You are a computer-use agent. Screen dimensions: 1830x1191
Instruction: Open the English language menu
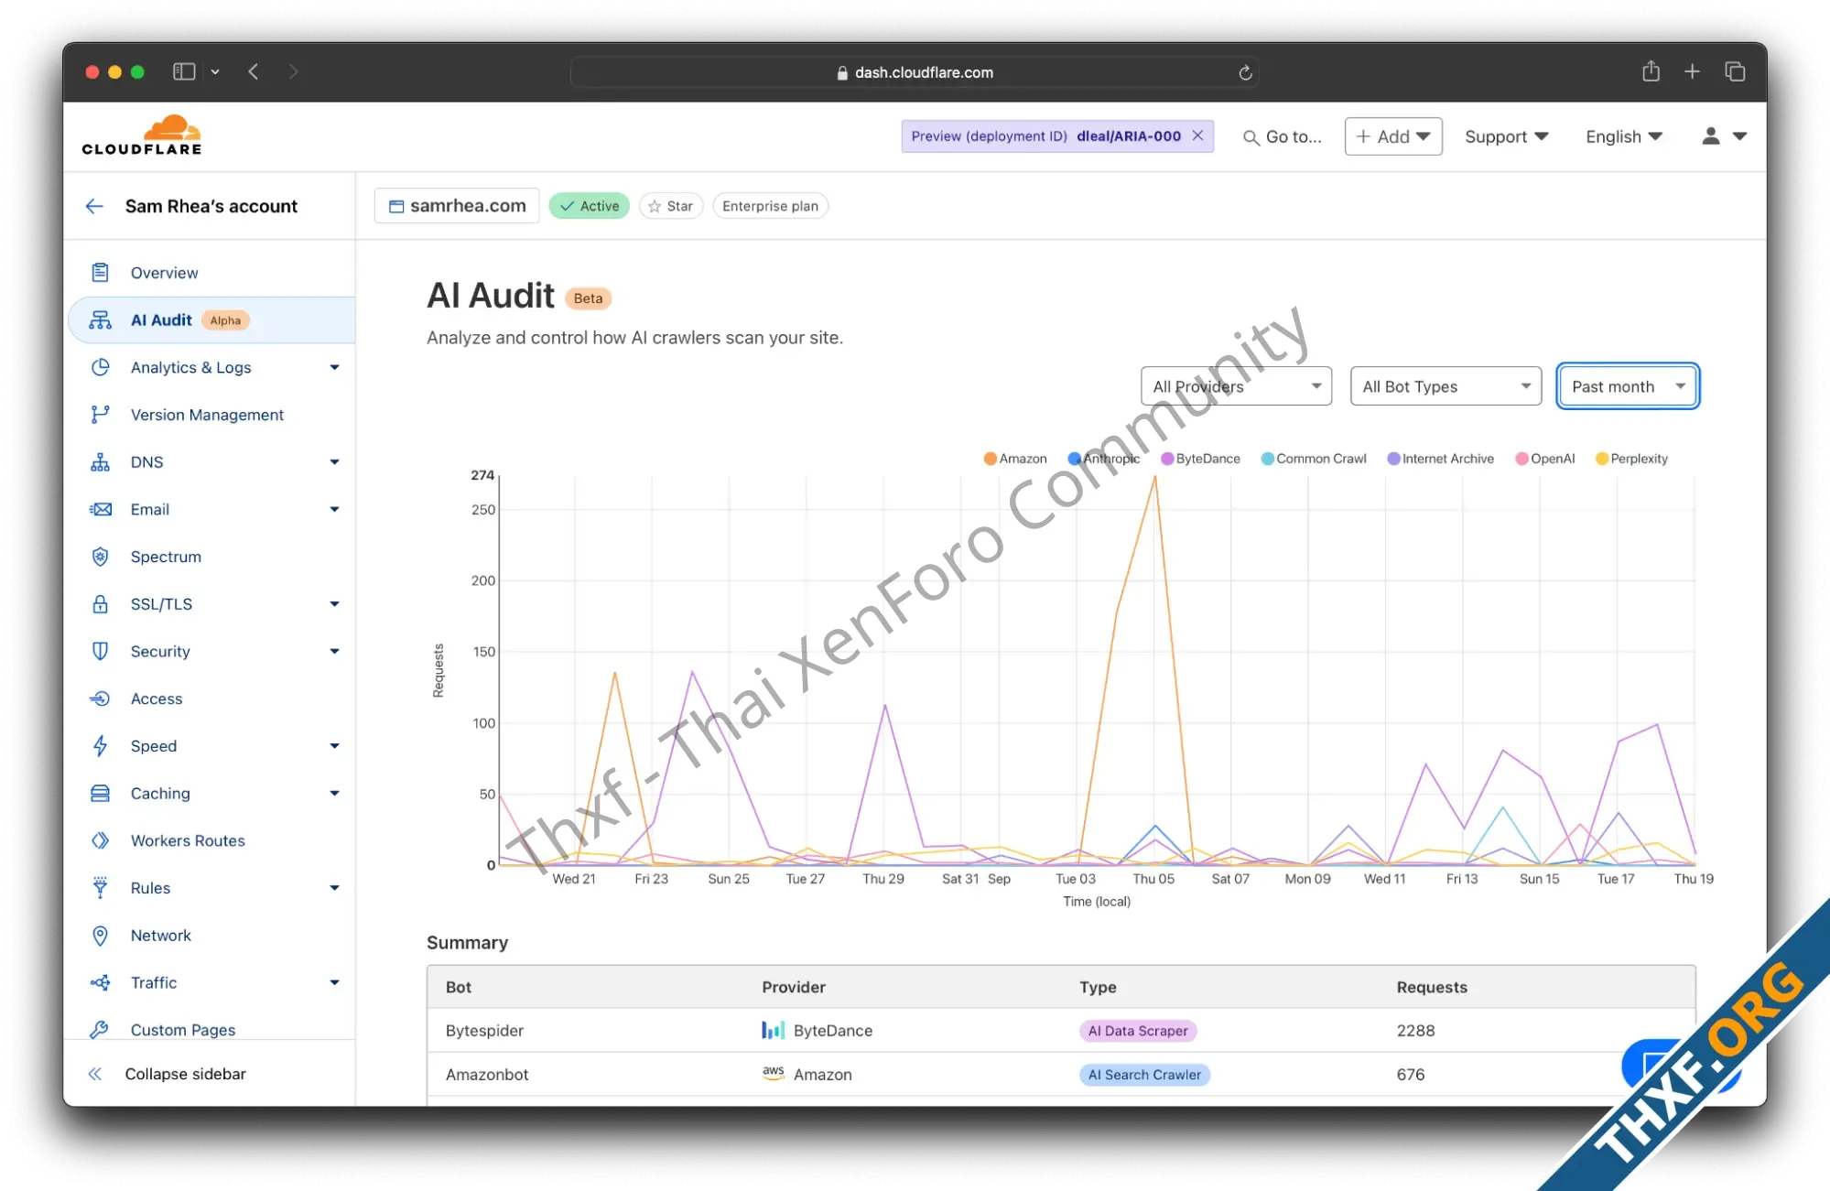pos(1624,136)
